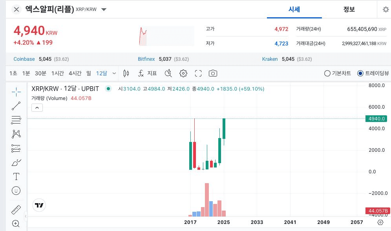Select the text annotation tool
Viewport: 391px width, 231px height.
point(16,176)
